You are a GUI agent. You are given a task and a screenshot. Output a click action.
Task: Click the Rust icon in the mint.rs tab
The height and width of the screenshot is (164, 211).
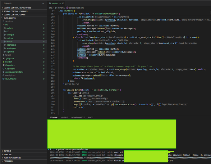click(50, 3)
